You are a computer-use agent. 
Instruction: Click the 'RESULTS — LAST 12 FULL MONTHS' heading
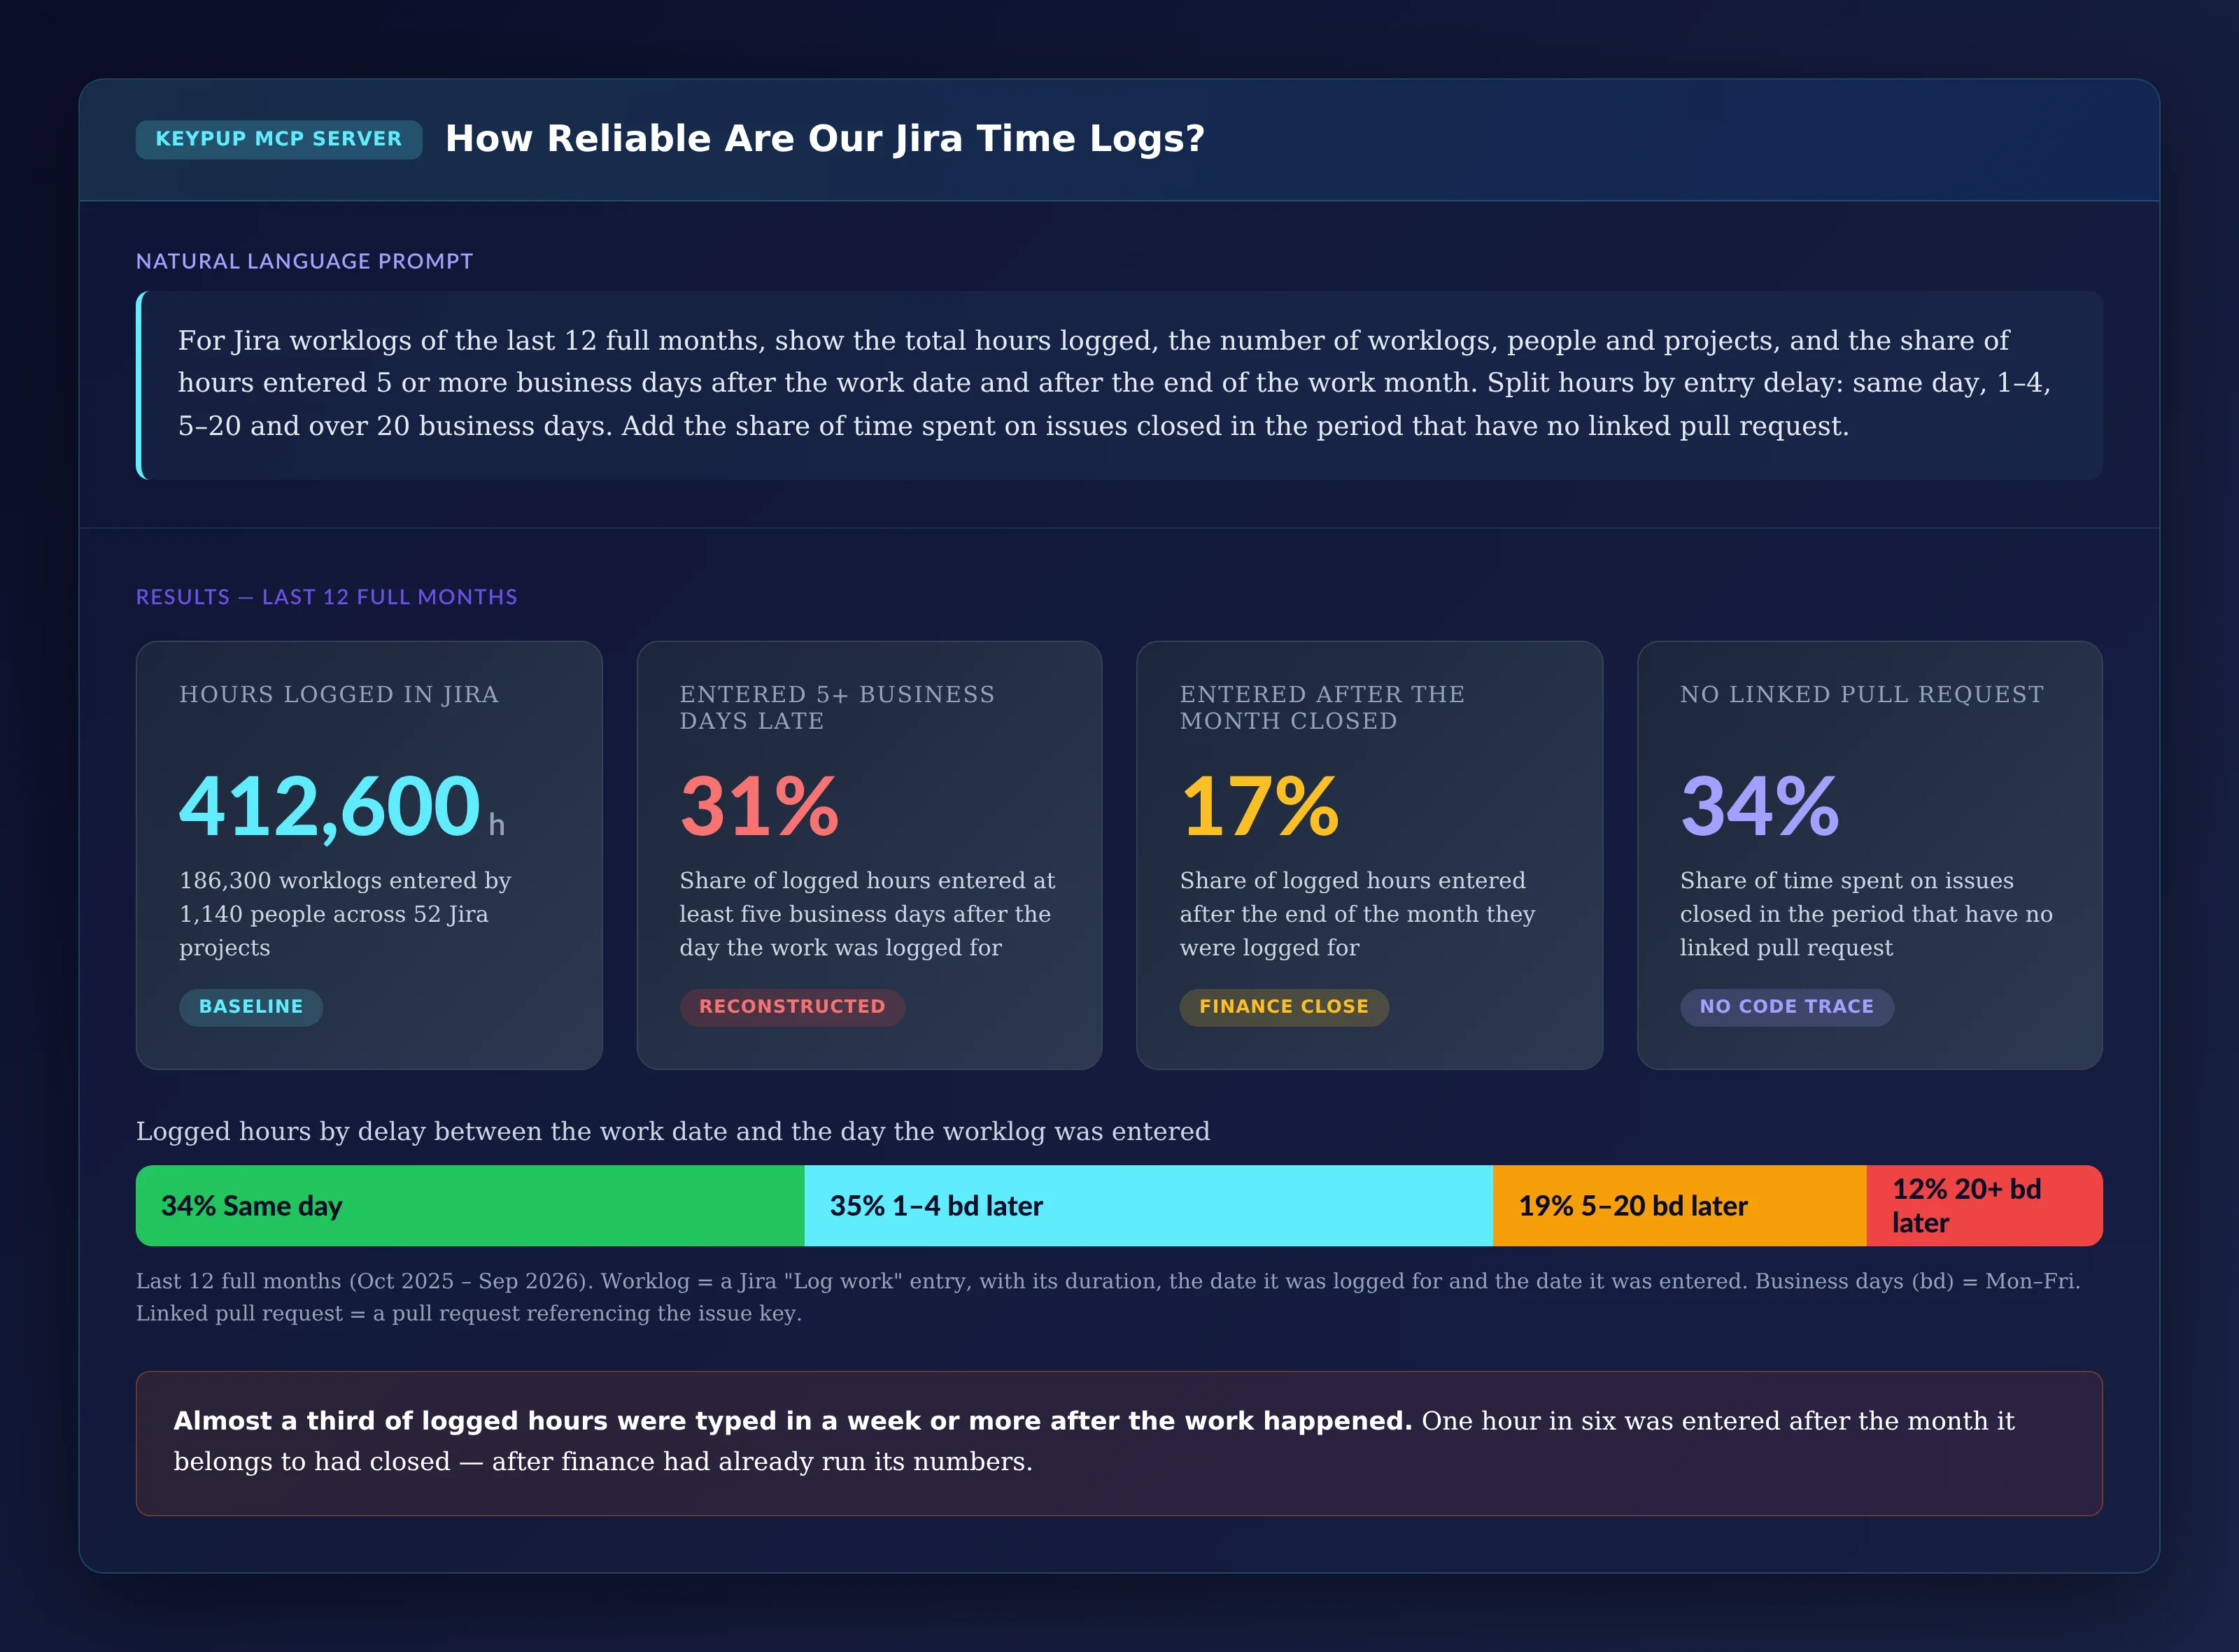click(x=326, y=597)
